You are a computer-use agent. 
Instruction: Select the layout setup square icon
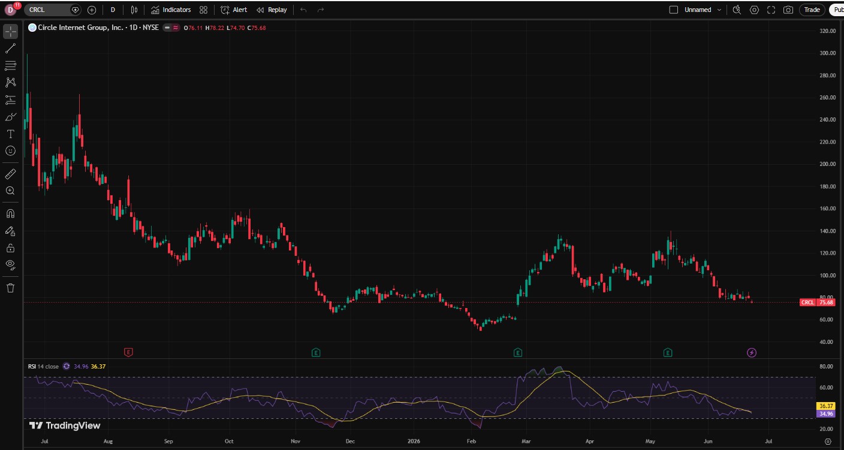point(673,10)
